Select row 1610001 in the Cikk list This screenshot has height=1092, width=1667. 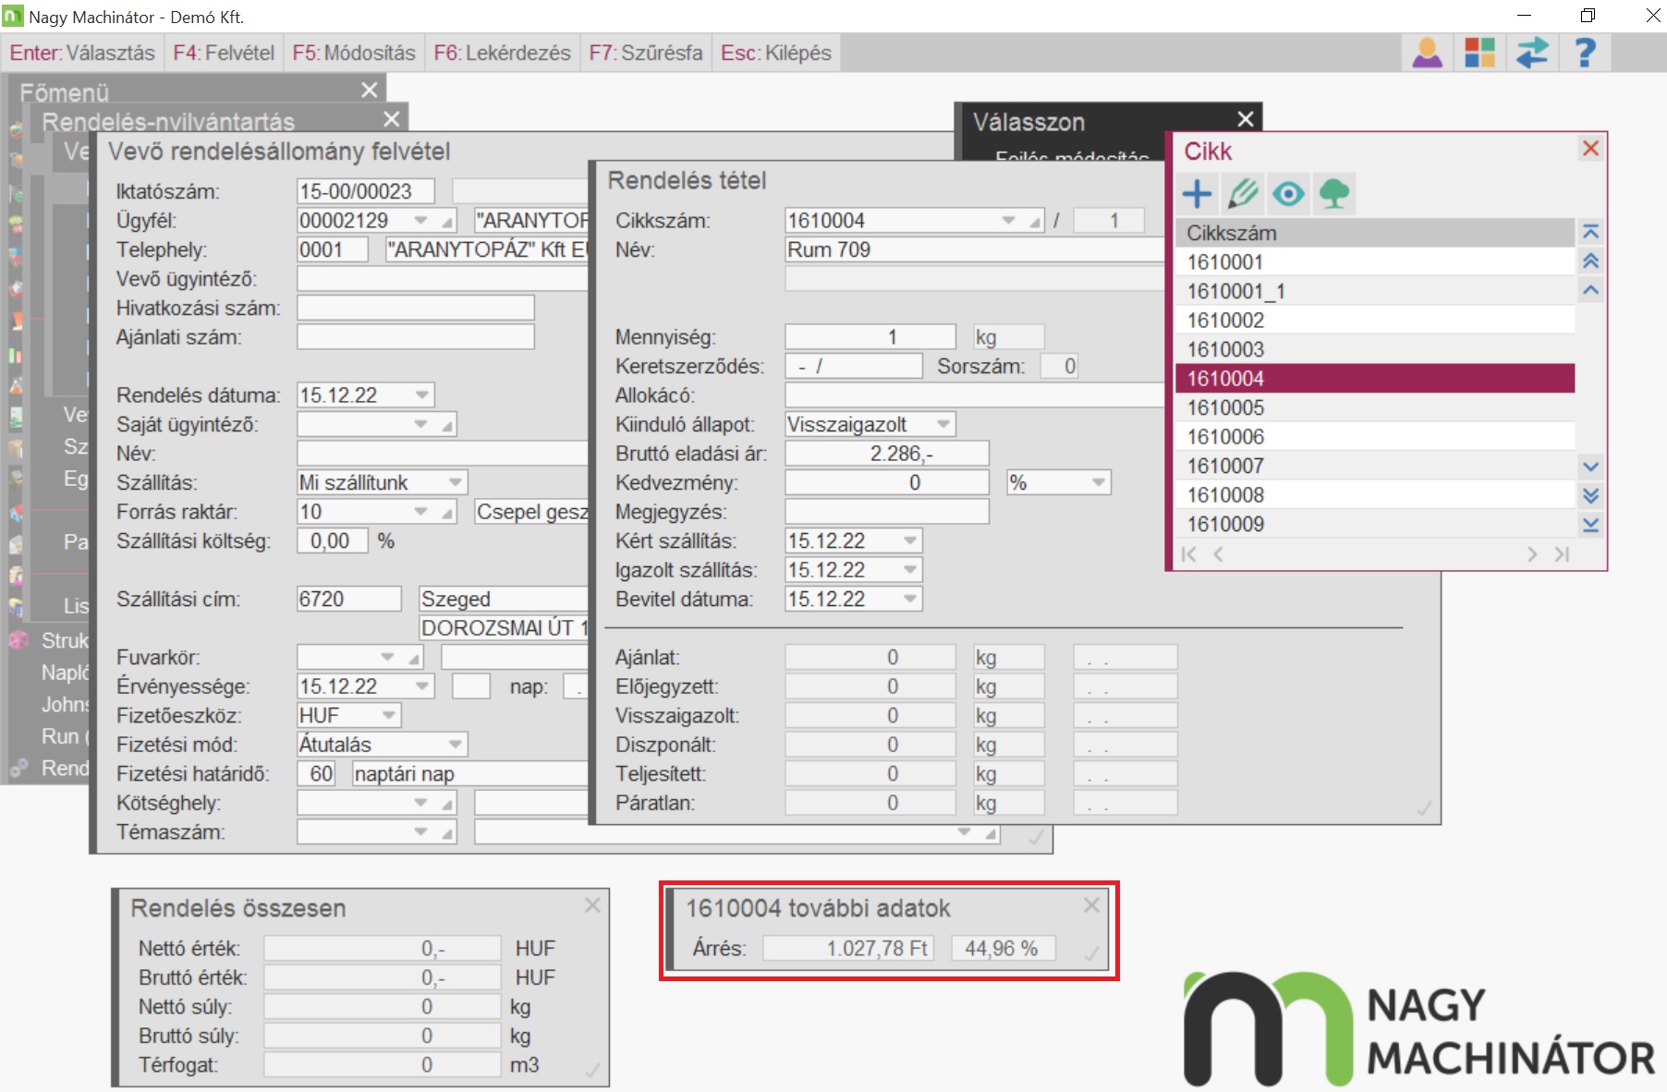(1375, 262)
